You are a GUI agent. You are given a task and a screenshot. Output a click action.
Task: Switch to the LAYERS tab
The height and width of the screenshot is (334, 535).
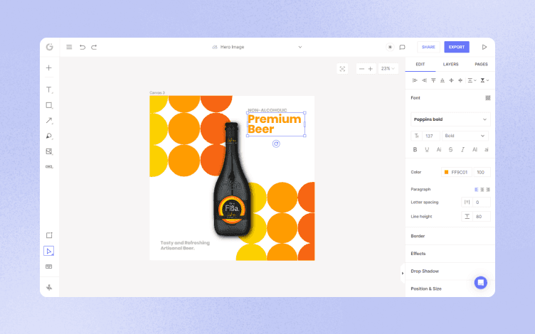coord(450,65)
